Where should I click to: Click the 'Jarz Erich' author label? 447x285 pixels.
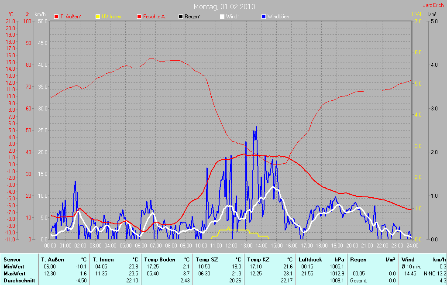tap(435, 6)
